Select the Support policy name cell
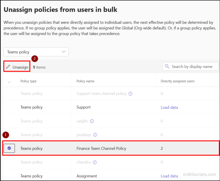This screenshot has height=181, width=220. pos(83,107)
